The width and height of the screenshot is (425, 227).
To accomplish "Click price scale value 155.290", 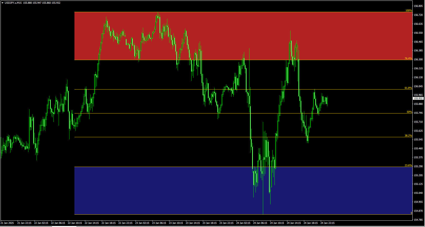I will [x=418, y=166].
